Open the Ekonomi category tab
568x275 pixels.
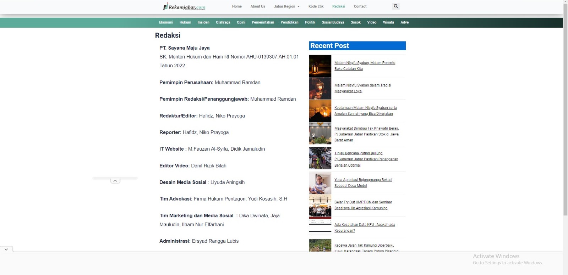point(166,22)
